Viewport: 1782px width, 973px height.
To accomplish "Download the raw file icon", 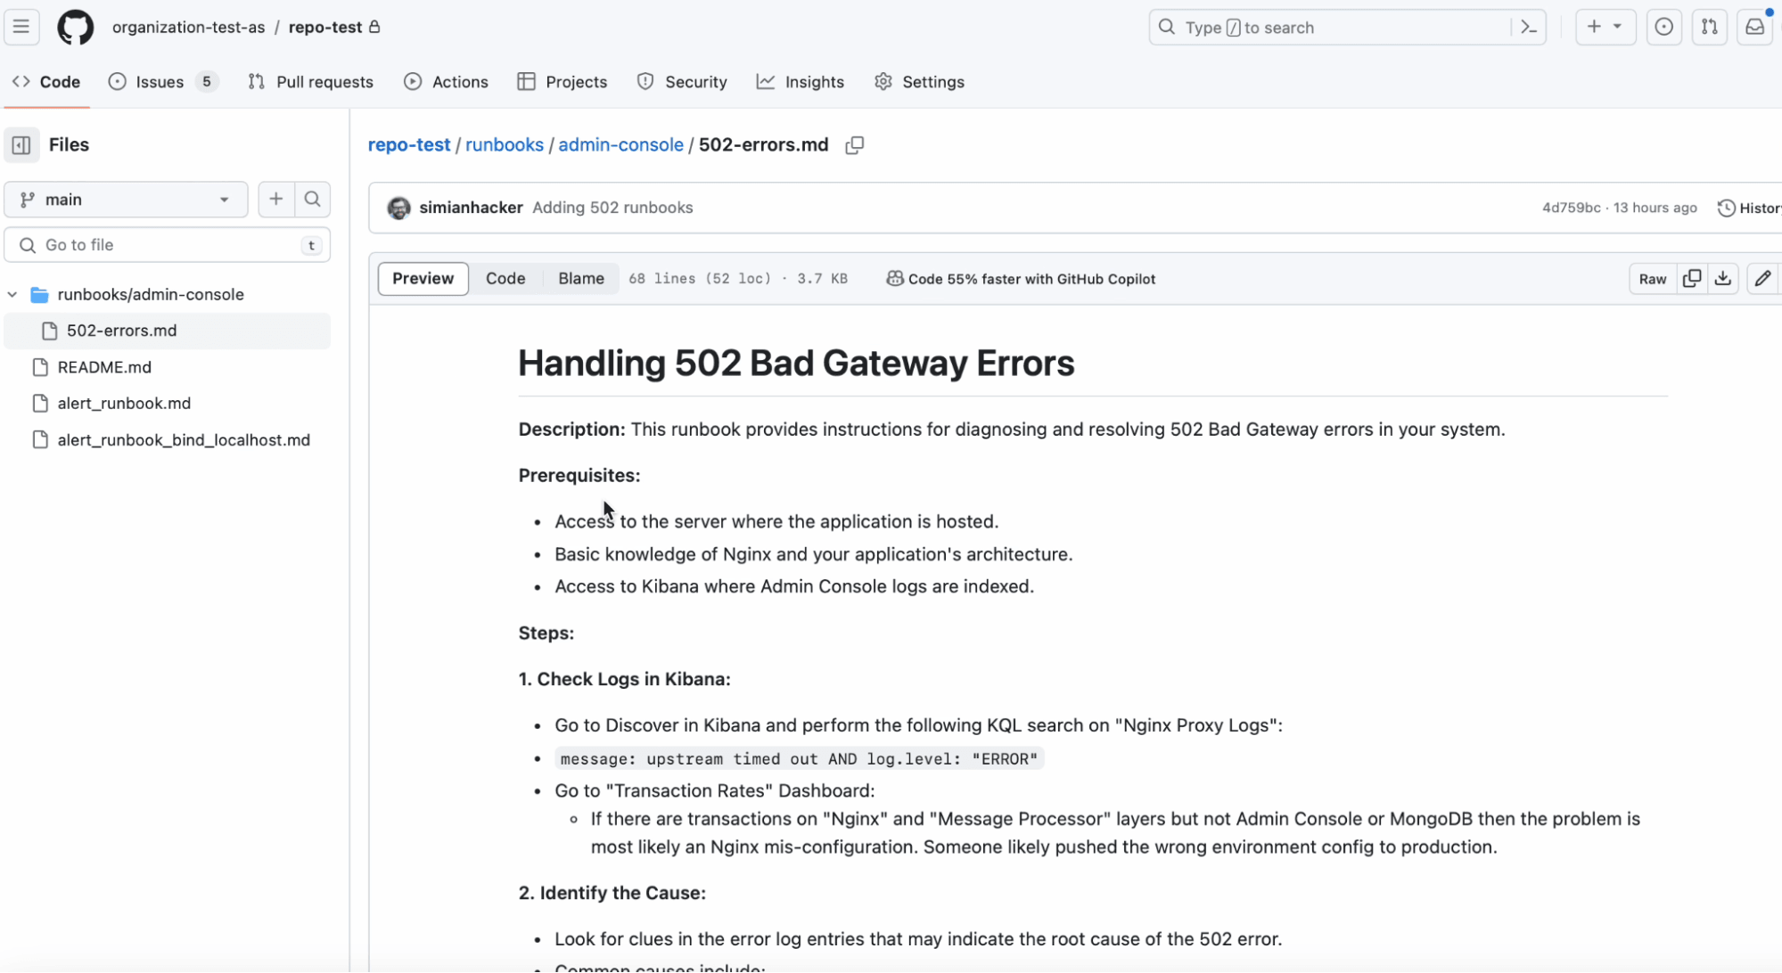I will click(1723, 279).
